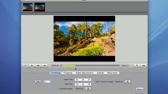Click the Start Time minutes field
The height and width of the screenshot is (94, 168).
coord(83,80)
